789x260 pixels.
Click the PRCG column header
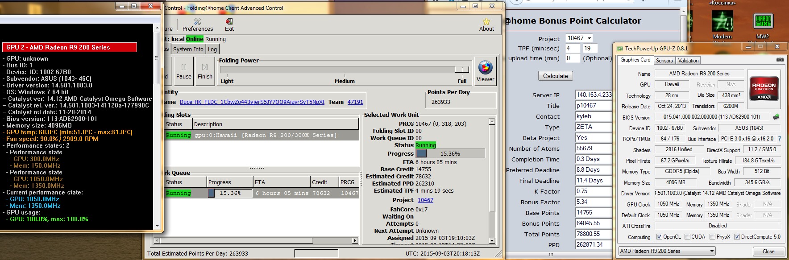point(349,182)
